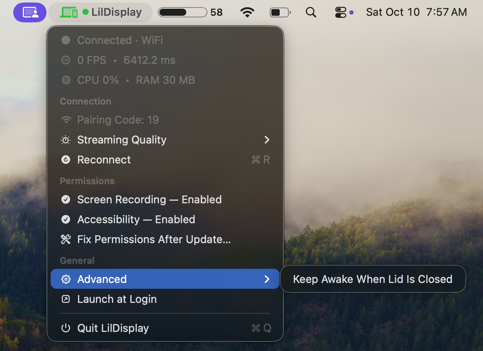Click the date and time Sat Oct 10
The image size is (483, 351).
(417, 12)
